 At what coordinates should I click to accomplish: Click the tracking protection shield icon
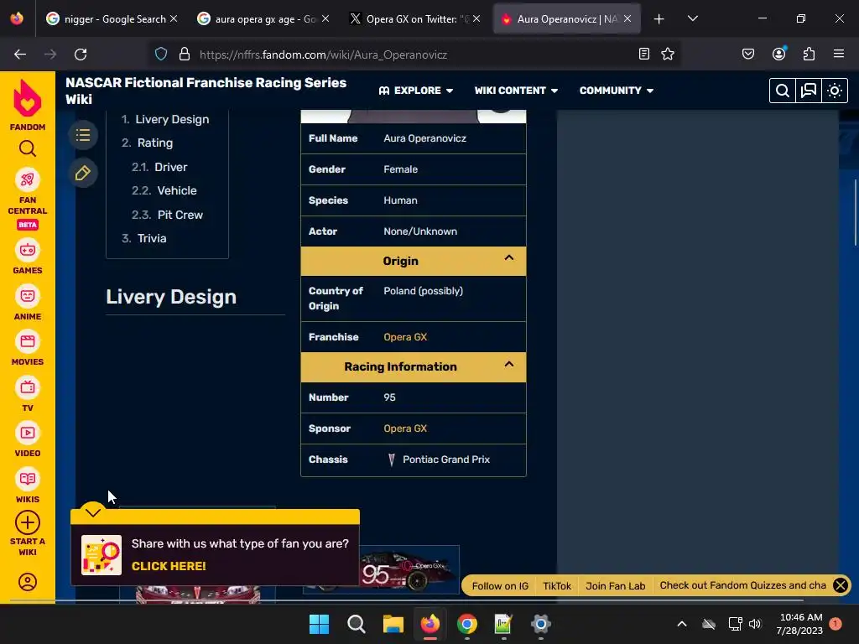161,55
